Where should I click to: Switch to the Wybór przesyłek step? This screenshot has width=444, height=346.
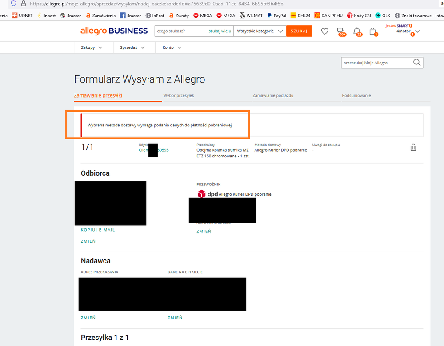tap(179, 95)
